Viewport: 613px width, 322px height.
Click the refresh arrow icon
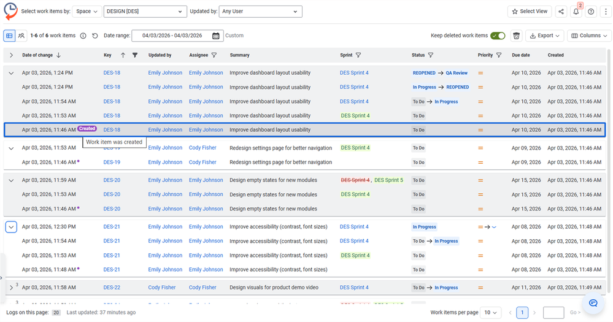click(95, 36)
